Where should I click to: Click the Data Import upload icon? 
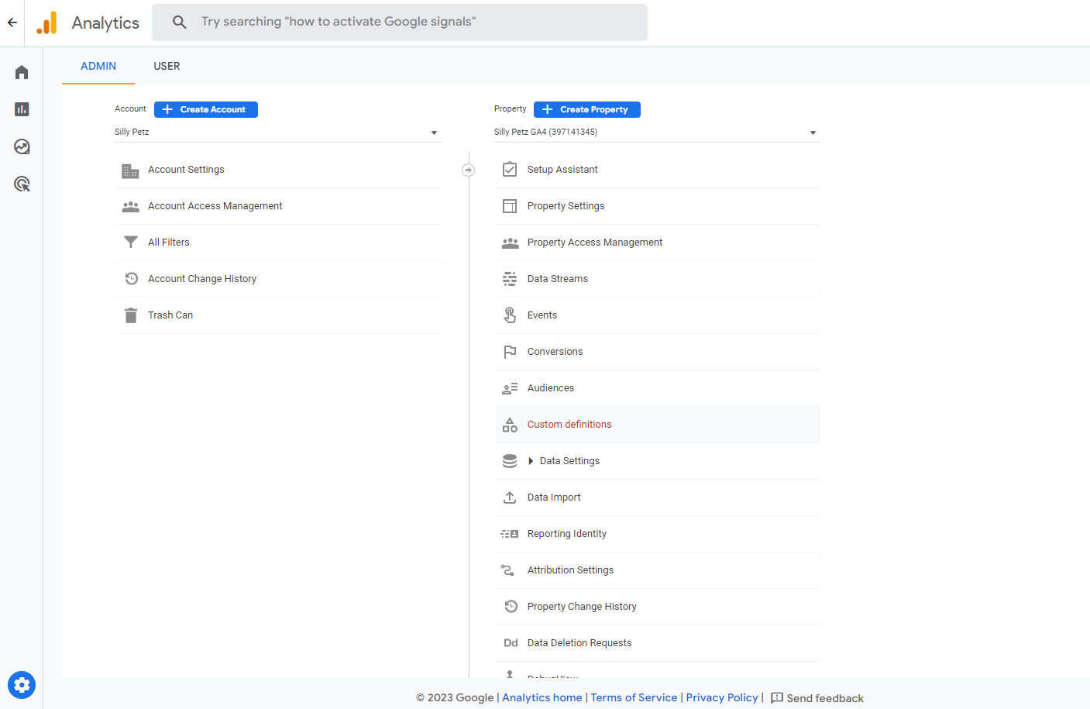(510, 497)
